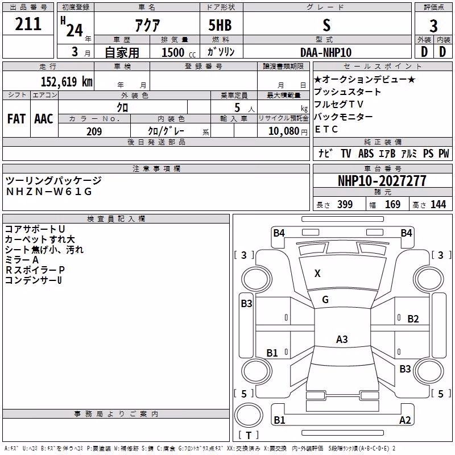Select the header "リサイクル預託金"
Image resolution: width=455 pixels, height=455 pixels.
(283, 118)
